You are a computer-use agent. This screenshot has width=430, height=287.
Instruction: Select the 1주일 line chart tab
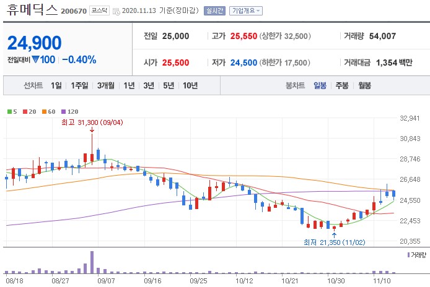pyautogui.click(x=79, y=85)
